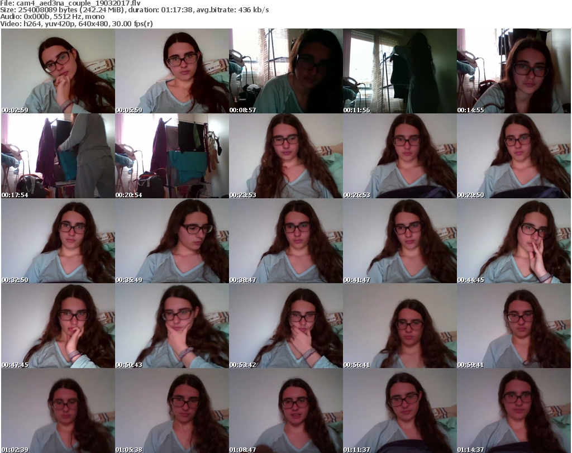The image size is (572, 453).
Task: Open the frame stamped 00:44:45
Action: click(x=514, y=241)
